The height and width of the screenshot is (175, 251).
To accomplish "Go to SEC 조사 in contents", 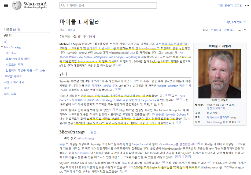I will coord(11,53).
